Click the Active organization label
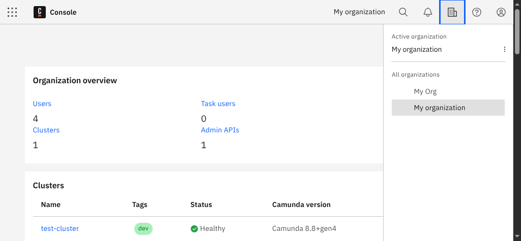 (419, 37)
